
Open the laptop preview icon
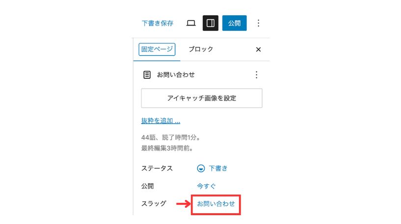[191, 23]
